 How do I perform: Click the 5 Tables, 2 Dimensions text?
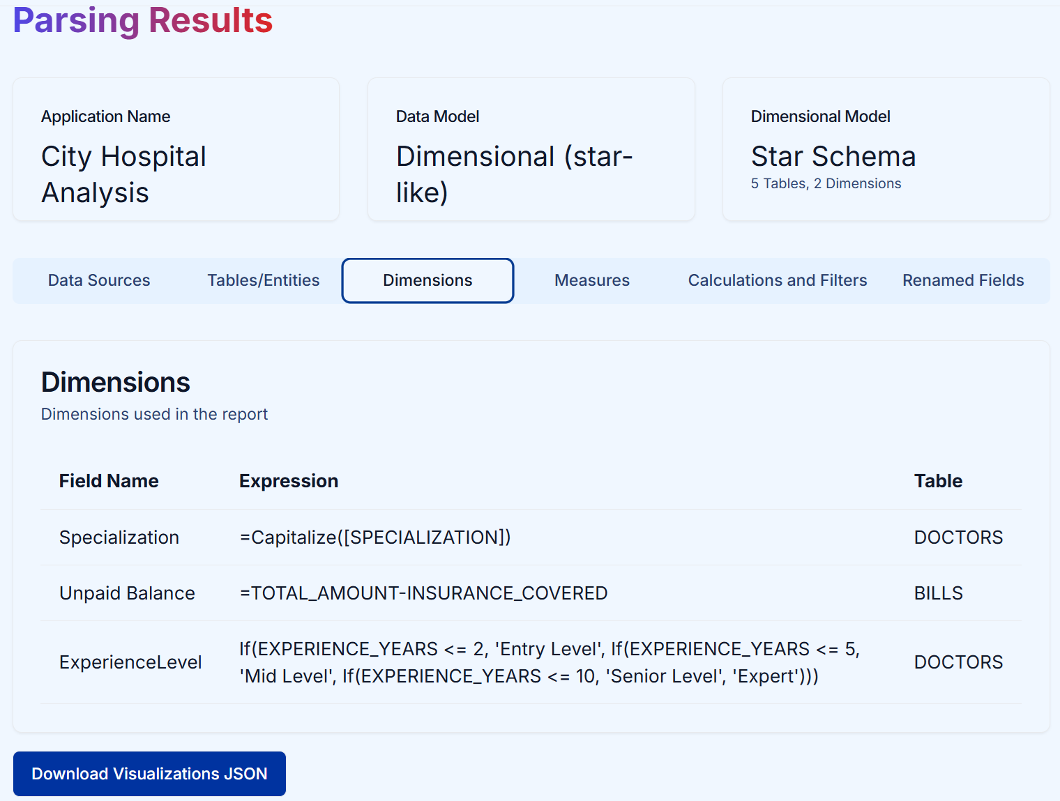pos(826,183)
